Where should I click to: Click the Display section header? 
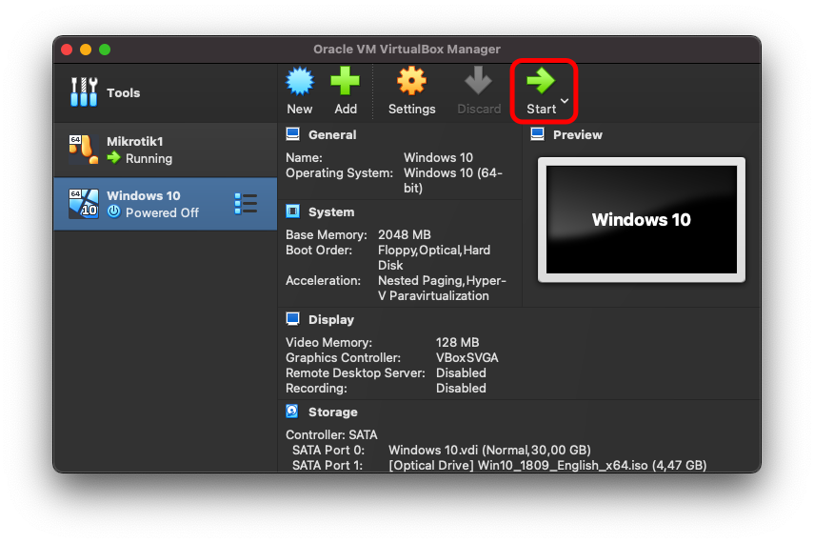[330, 320]
